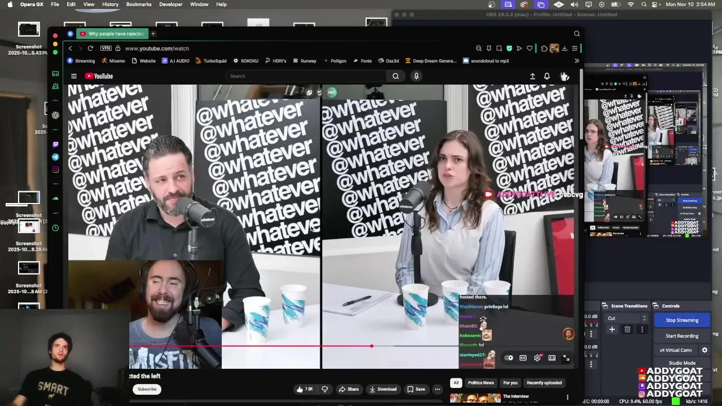Open Twitch in Opera sidebar

[x=55, y=145]
